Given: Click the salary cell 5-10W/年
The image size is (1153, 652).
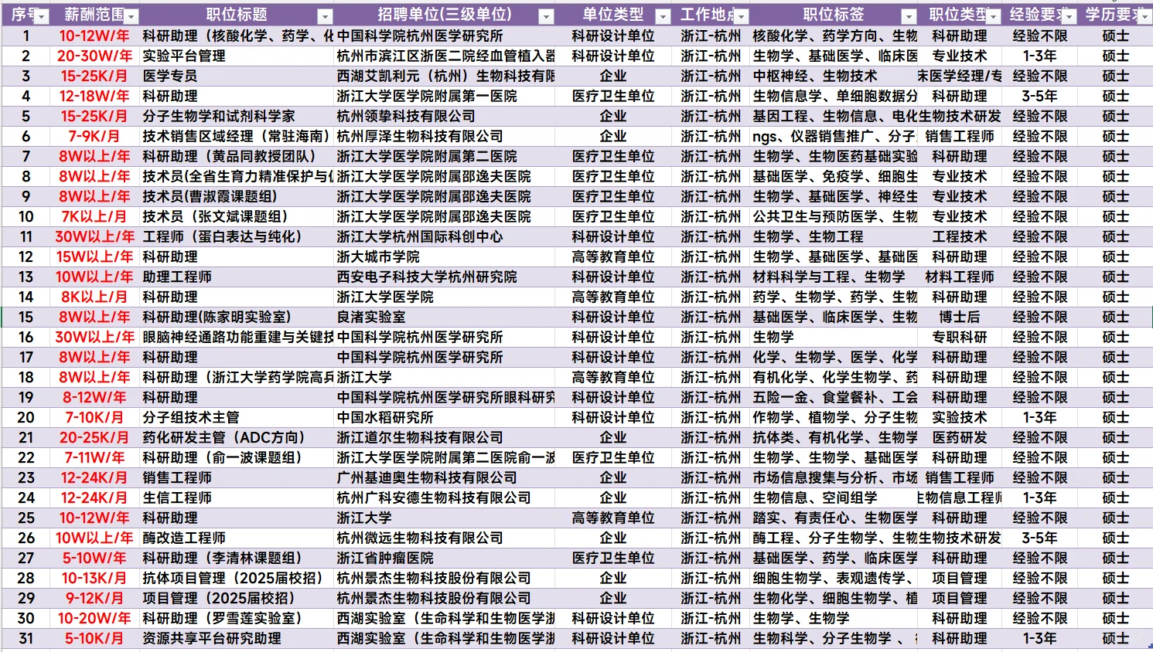Looking at the screenshot, I should click(x=94, y=558).
